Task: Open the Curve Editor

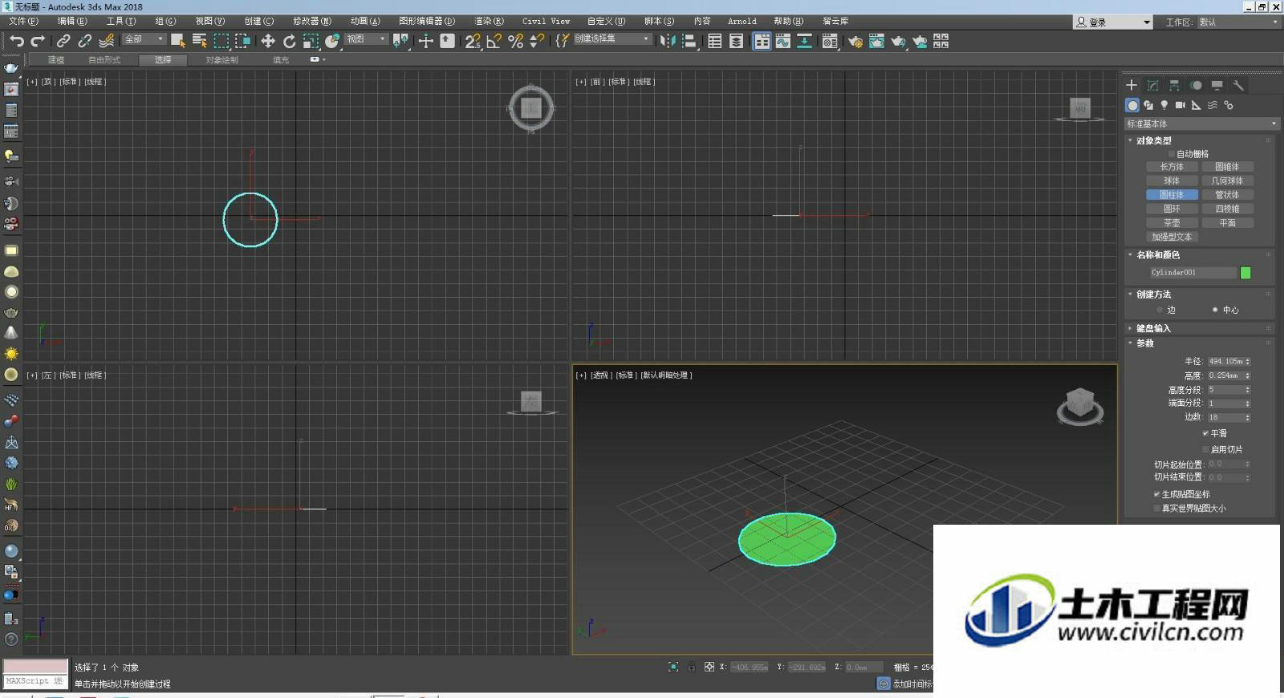Action: tap(783, 41)
